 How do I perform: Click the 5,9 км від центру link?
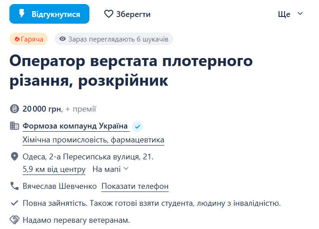coord(54,169)
